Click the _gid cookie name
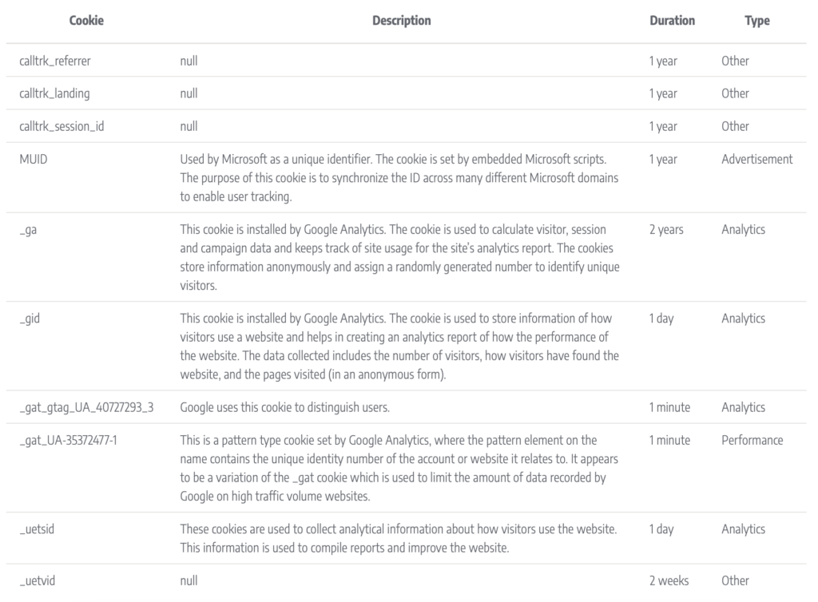 coord(30,319)
